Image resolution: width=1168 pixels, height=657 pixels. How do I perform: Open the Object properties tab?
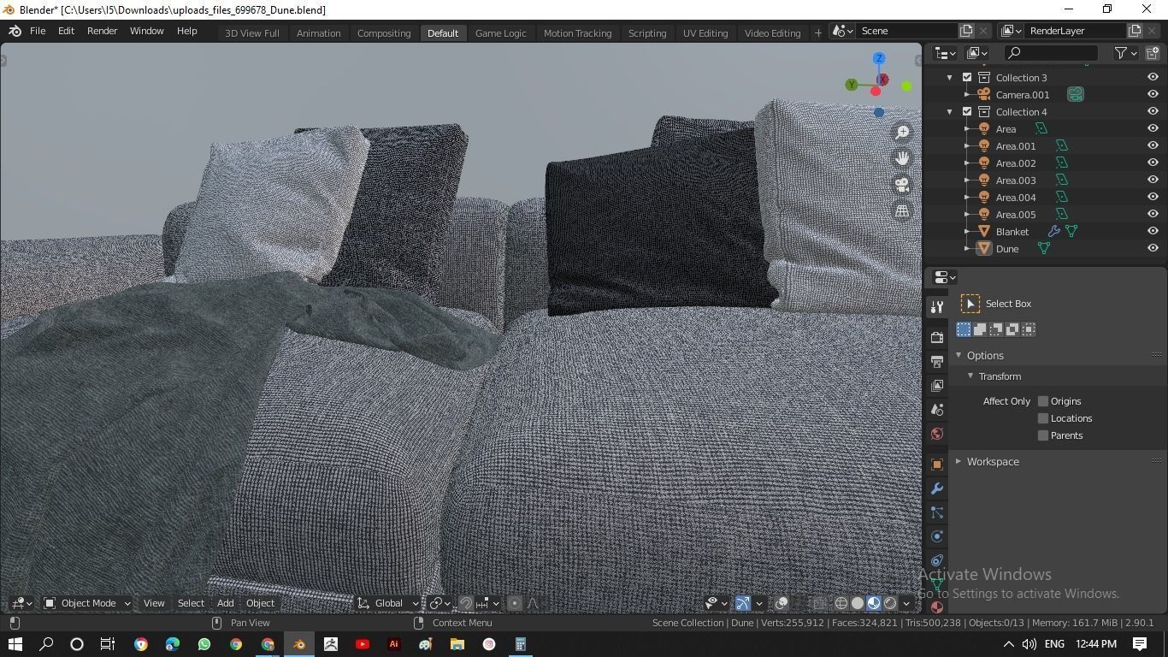coord(937,465)
